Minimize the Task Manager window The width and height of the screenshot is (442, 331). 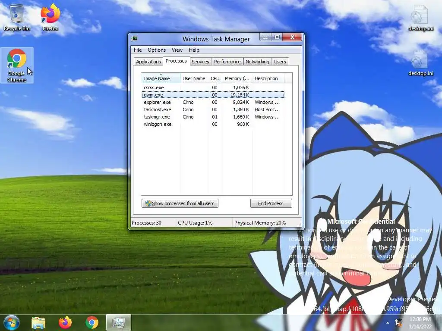265,37
